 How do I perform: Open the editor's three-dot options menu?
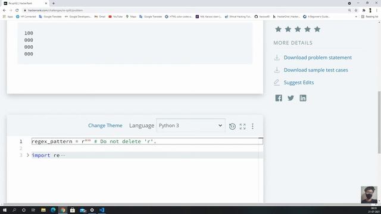click(x=252, y=126)
